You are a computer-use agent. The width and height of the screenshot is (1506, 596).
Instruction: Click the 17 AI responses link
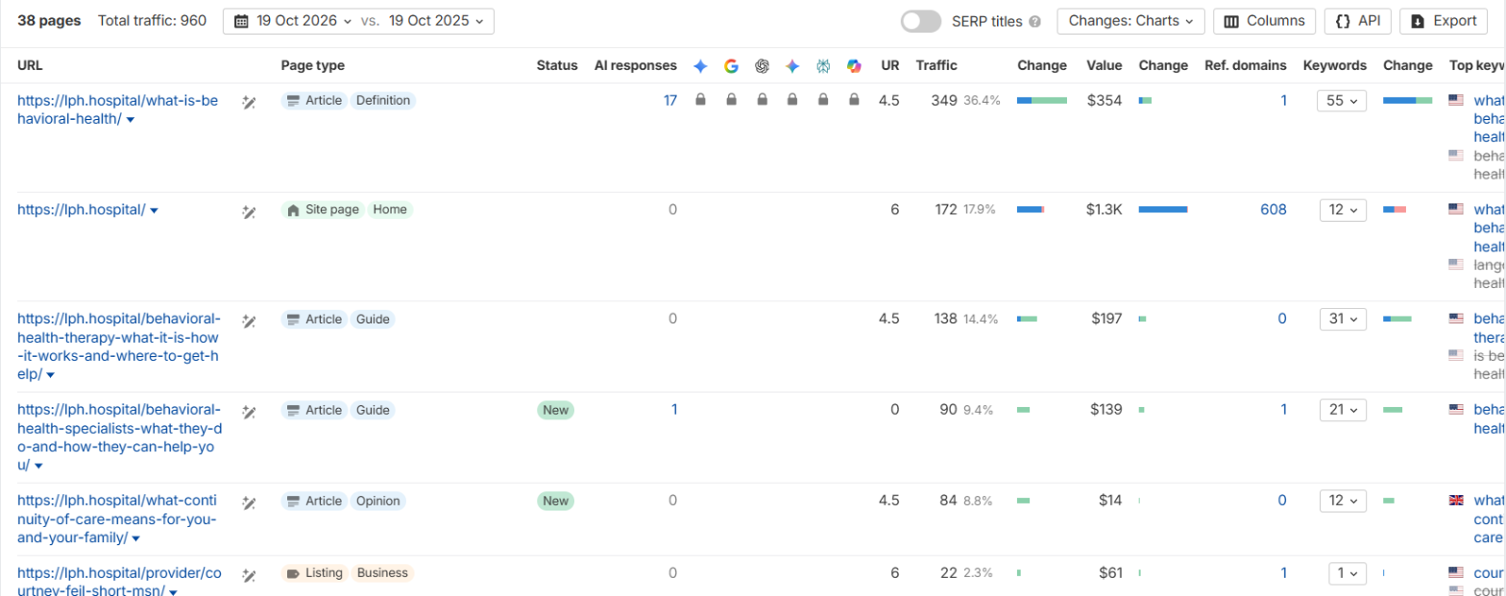coord(670,100)
